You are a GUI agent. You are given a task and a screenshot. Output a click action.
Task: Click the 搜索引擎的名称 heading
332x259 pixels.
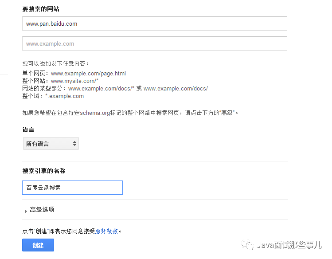pyautogui.click(x=44, y=171)
